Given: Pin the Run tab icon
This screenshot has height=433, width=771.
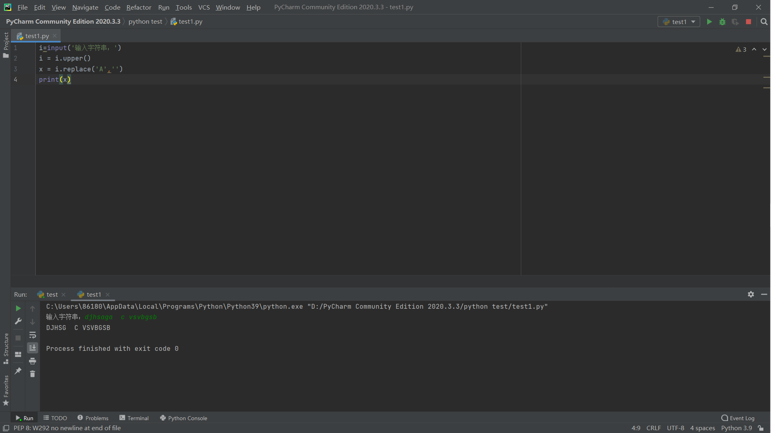Looking at the screenshot, I should click(x=18, y=371).
